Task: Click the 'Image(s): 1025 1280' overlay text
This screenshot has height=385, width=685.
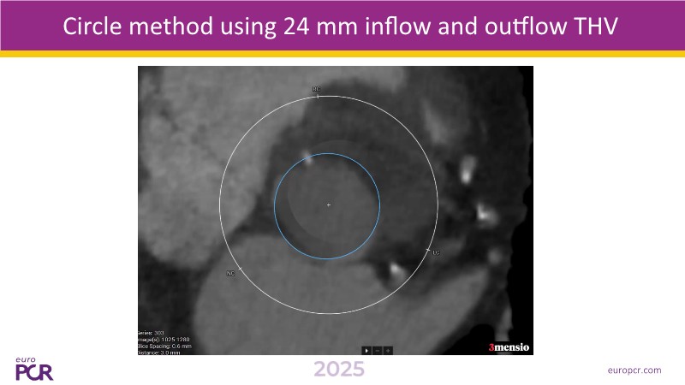Action: click(x=164, y=337)
